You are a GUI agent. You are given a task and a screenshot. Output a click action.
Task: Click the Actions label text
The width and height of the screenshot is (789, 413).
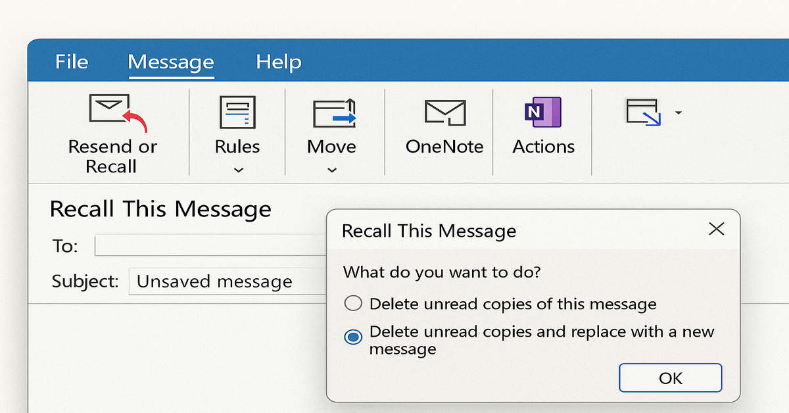click(x=544, y=146)
